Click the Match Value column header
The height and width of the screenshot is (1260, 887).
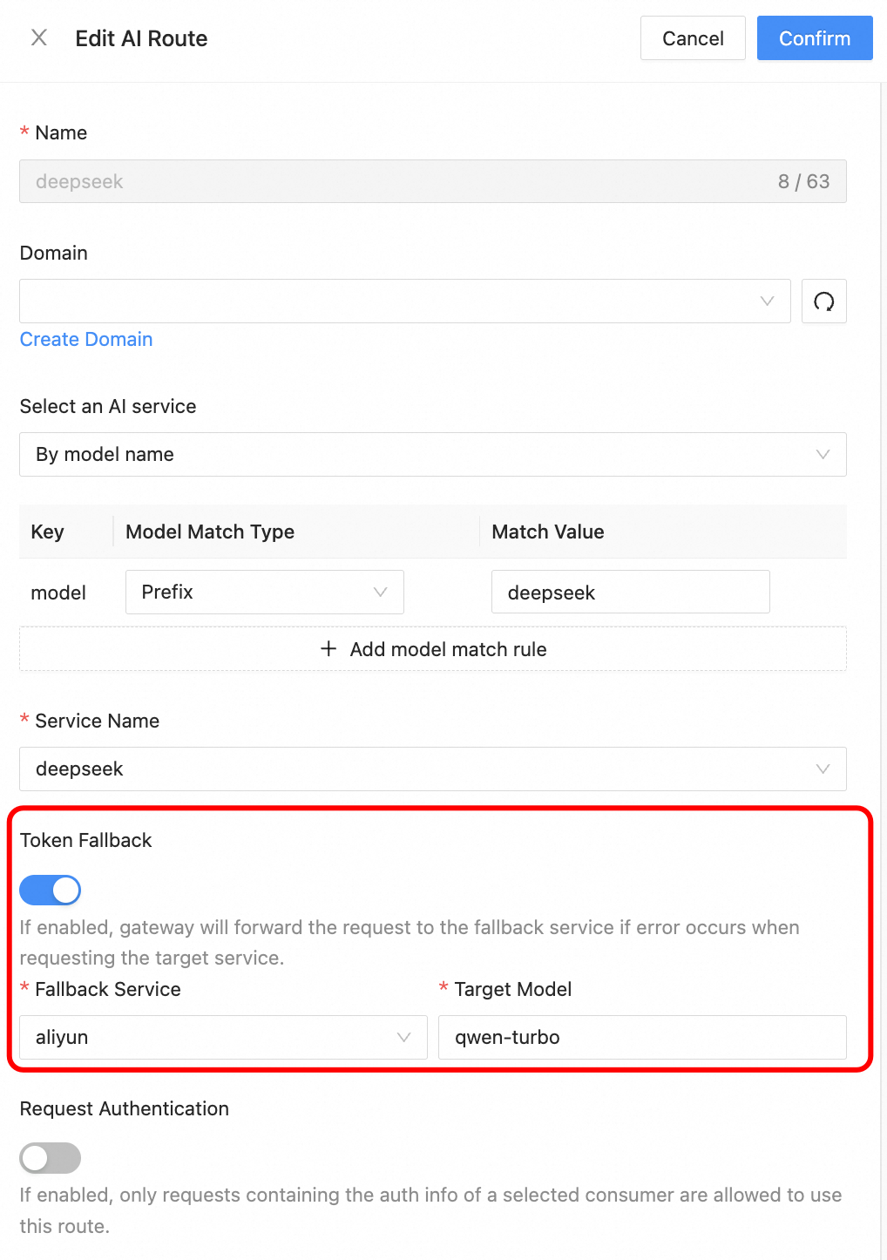tap(548, 532)
